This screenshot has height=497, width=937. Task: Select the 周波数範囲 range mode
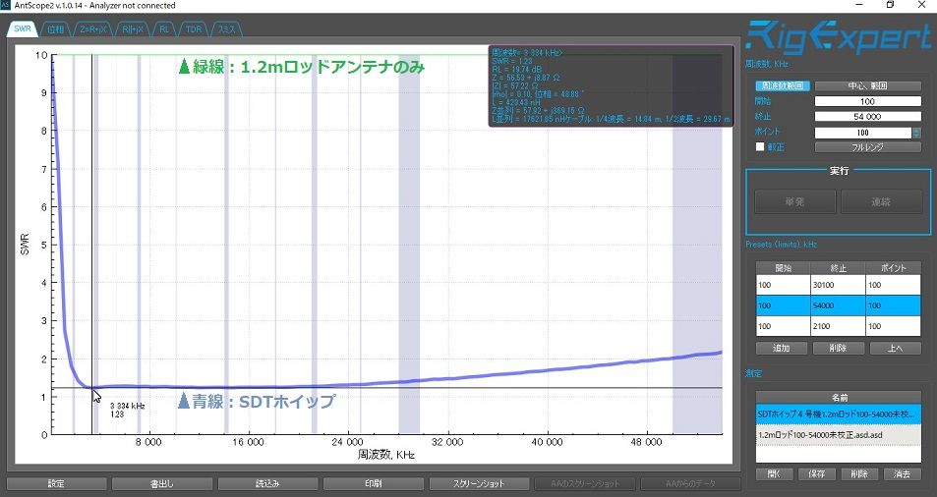783,85
